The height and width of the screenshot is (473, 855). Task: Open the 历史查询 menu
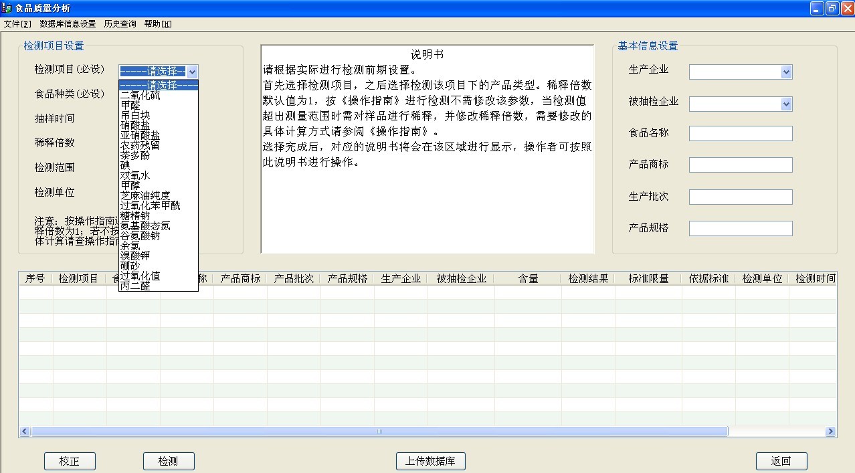tap(120, 24)
